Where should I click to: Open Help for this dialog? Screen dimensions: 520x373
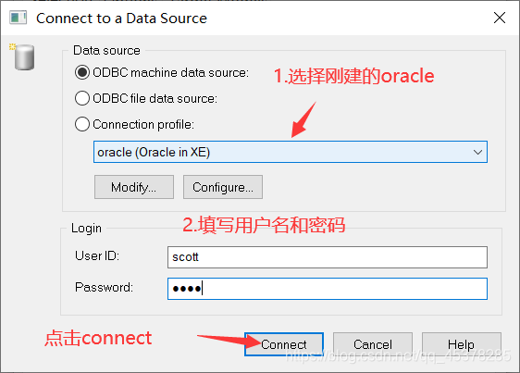click(462, 344)
